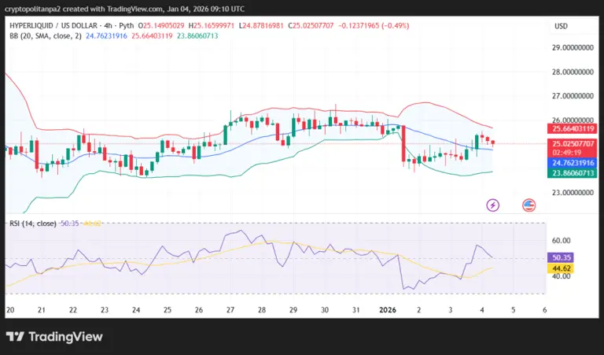
Task: Click the TradingView logo at bottom left
Action: 54,336
